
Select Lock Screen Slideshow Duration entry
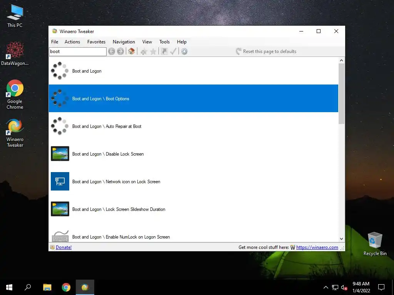click(194, 209)
